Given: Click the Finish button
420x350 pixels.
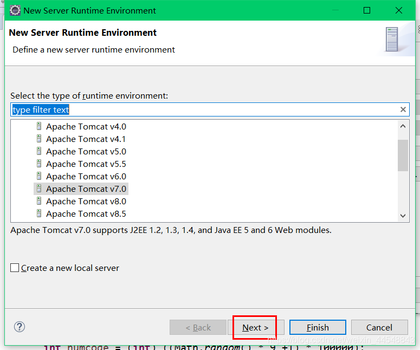Looking at the screenshot, I should 318,327.
